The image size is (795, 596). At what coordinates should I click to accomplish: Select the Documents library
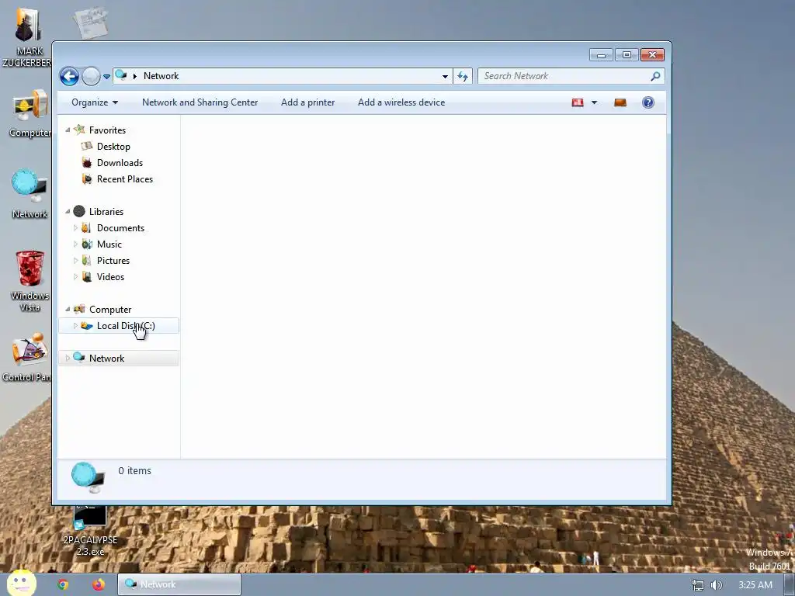[x=120, y=228]
